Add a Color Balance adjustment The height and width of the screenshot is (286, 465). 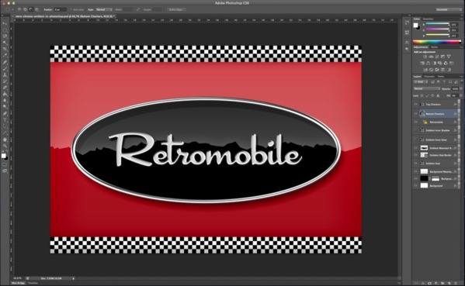[429, 63]
